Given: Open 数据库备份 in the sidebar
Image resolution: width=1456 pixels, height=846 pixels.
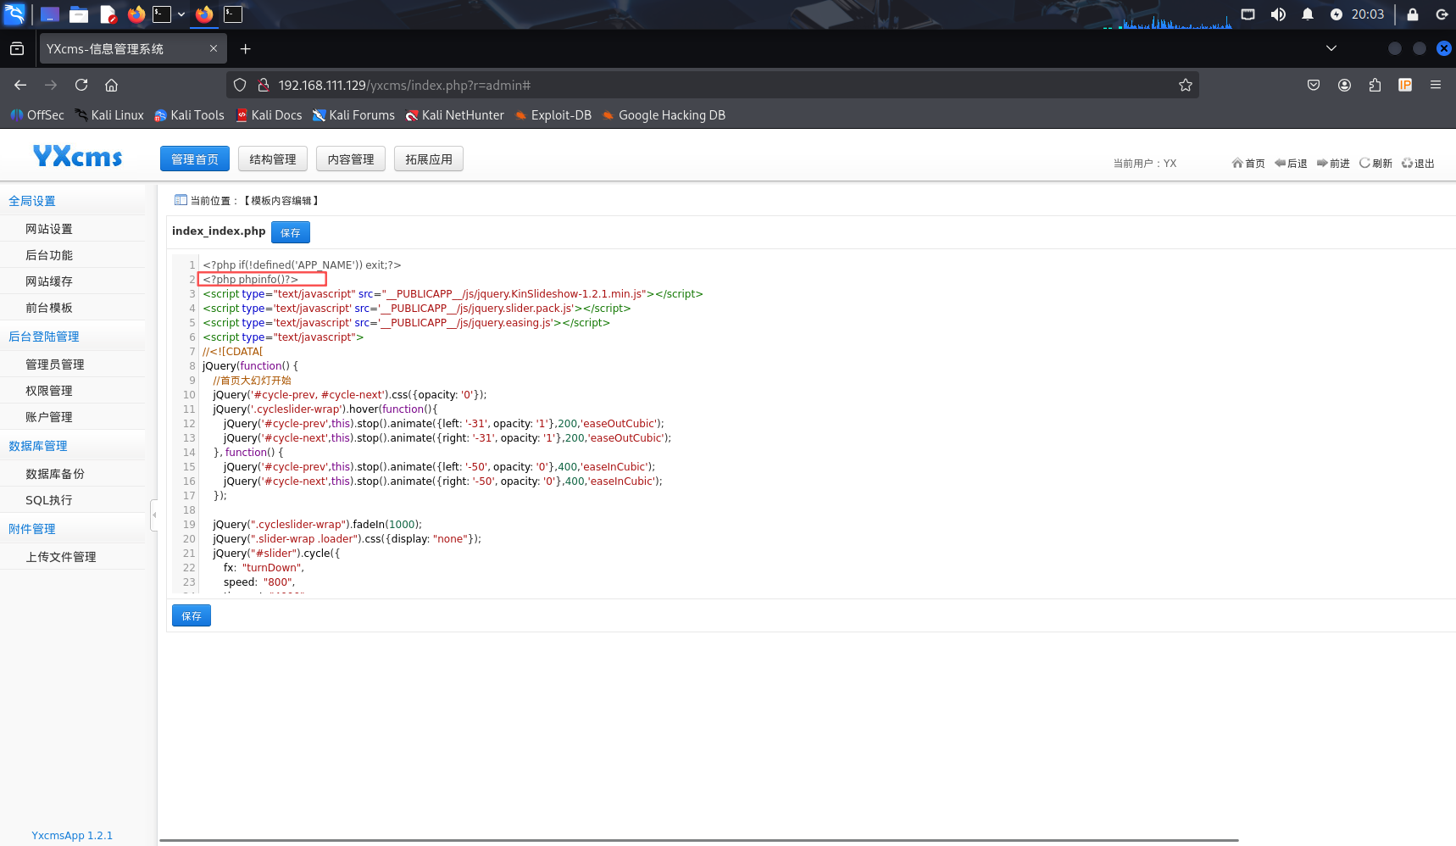Looking at the screenshot, I should point(55,474).
